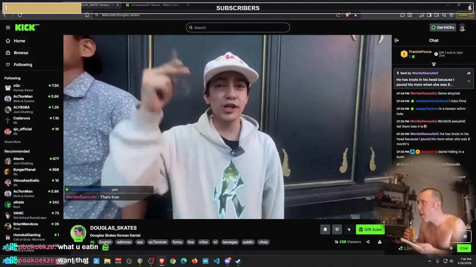Click the Brave shields lion icon
The width and height of the screenshot is (476, 267).
coord(347,15)
